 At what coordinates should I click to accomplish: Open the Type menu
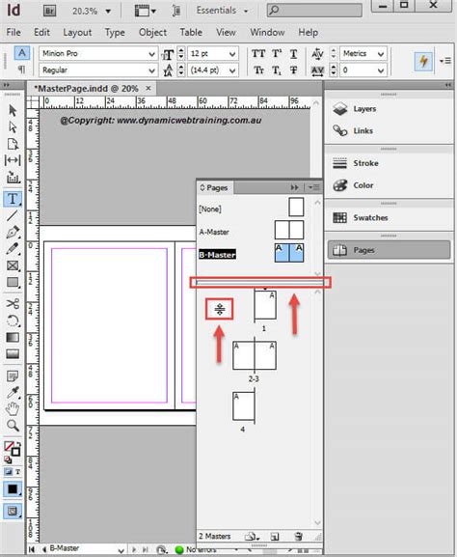tap(115, 32)
